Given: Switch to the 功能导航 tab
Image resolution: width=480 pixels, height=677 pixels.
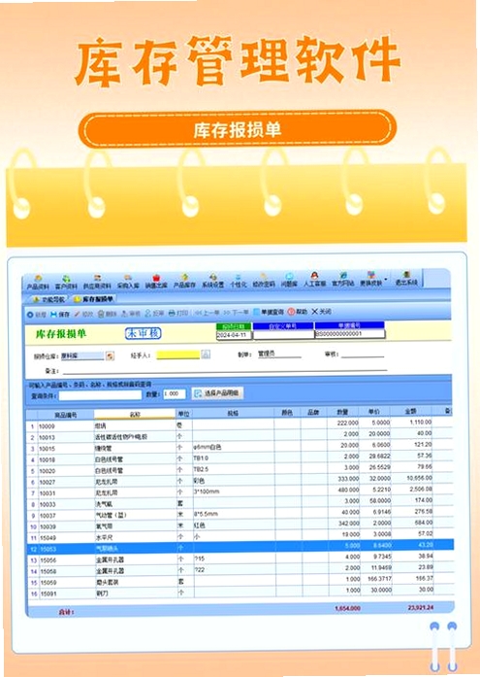Looking at the screenshot, I should point(48,299).
